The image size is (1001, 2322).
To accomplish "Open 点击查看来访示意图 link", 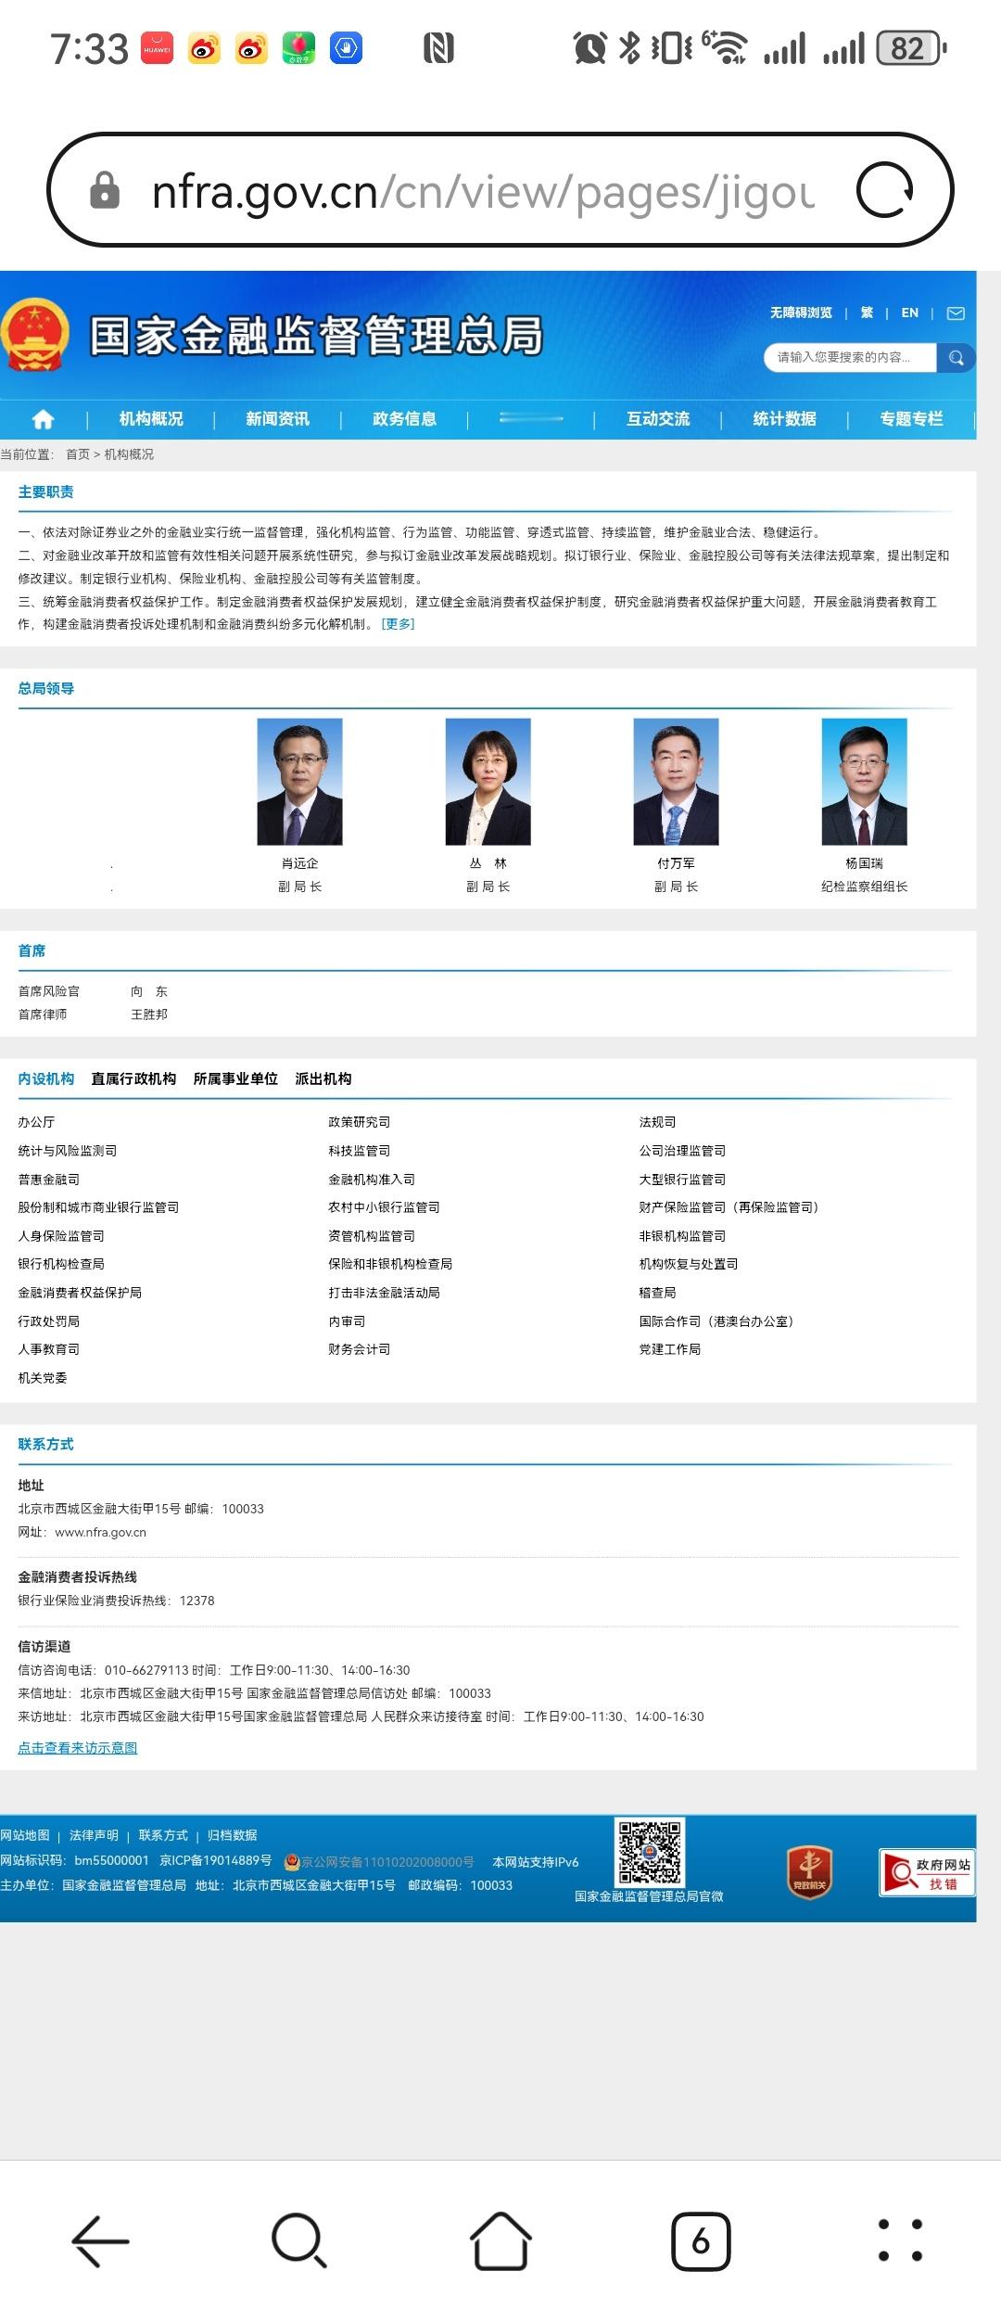I will (78, 1748).
